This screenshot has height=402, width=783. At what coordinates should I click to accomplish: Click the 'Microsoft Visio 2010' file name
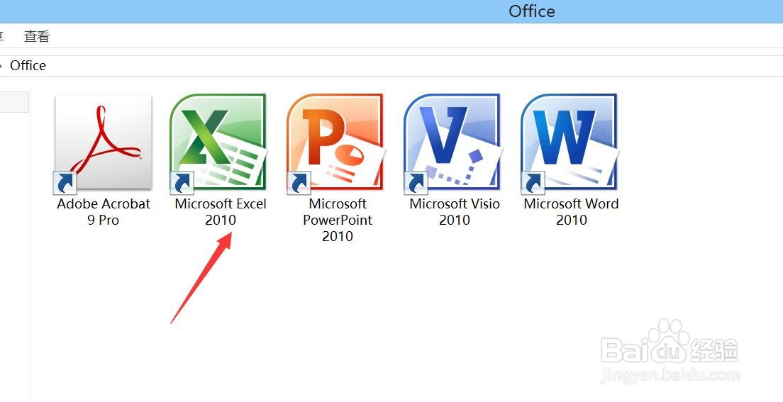pos(455,212)
